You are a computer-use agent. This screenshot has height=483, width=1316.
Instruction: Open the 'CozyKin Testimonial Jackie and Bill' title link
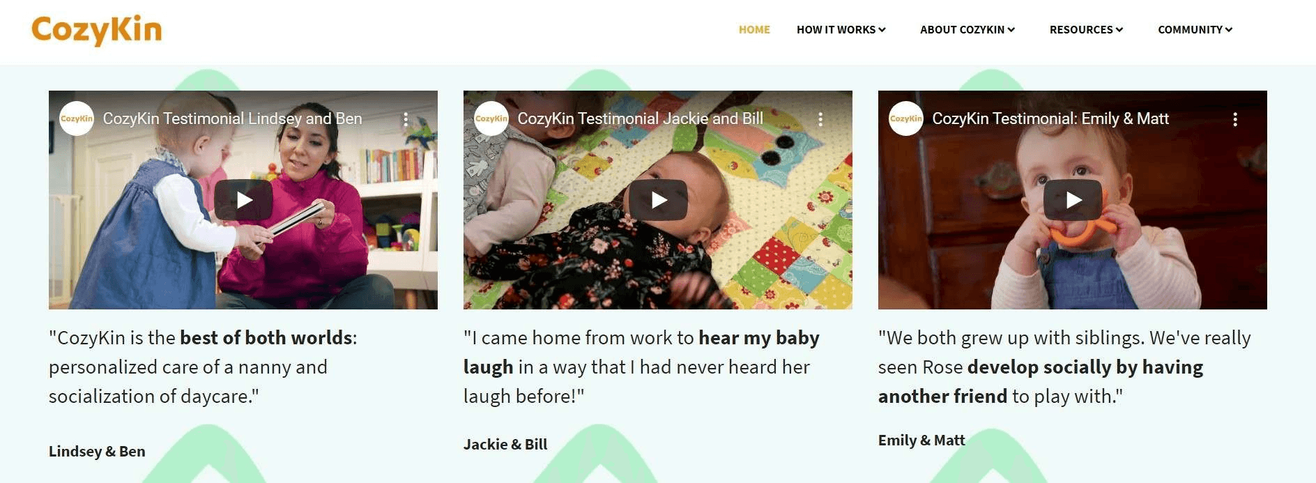pos(640,118)
